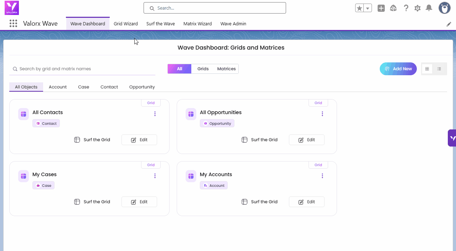
Task: Click the Add New button
Action: click(398, 69)
